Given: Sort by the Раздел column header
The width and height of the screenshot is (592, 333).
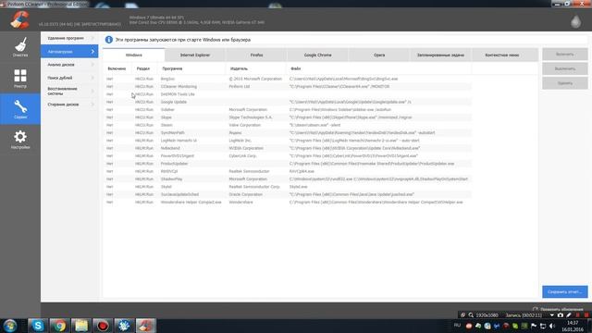Looking at the screenshot, I should click(143, 68).
